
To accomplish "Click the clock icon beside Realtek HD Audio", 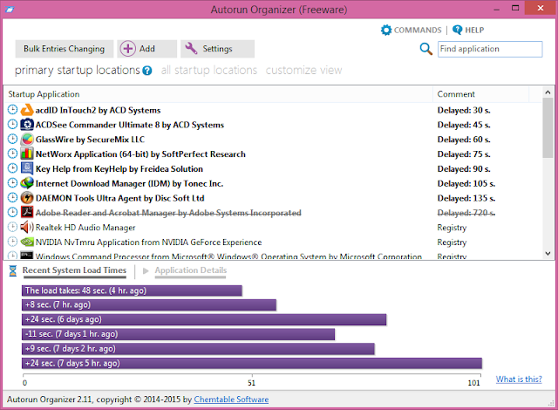I will (x=12, y=227).
